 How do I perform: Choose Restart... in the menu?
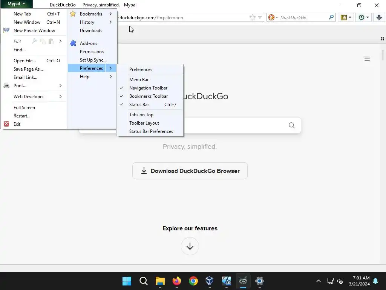tap(34, 116)
